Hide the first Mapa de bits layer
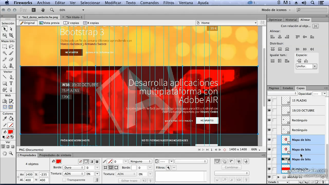 tap(269, 140)
